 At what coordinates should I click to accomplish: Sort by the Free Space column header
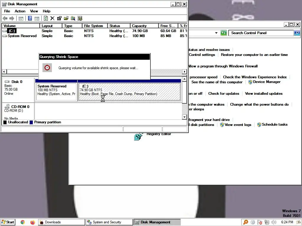coord(168,26)
